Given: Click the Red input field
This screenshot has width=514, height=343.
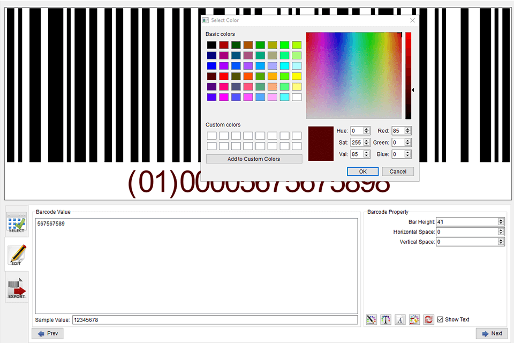Looking at the screenshot, I should pos(398,131).
